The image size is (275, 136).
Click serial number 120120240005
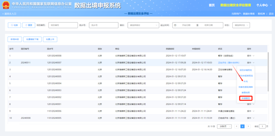[x=54, y=77]
